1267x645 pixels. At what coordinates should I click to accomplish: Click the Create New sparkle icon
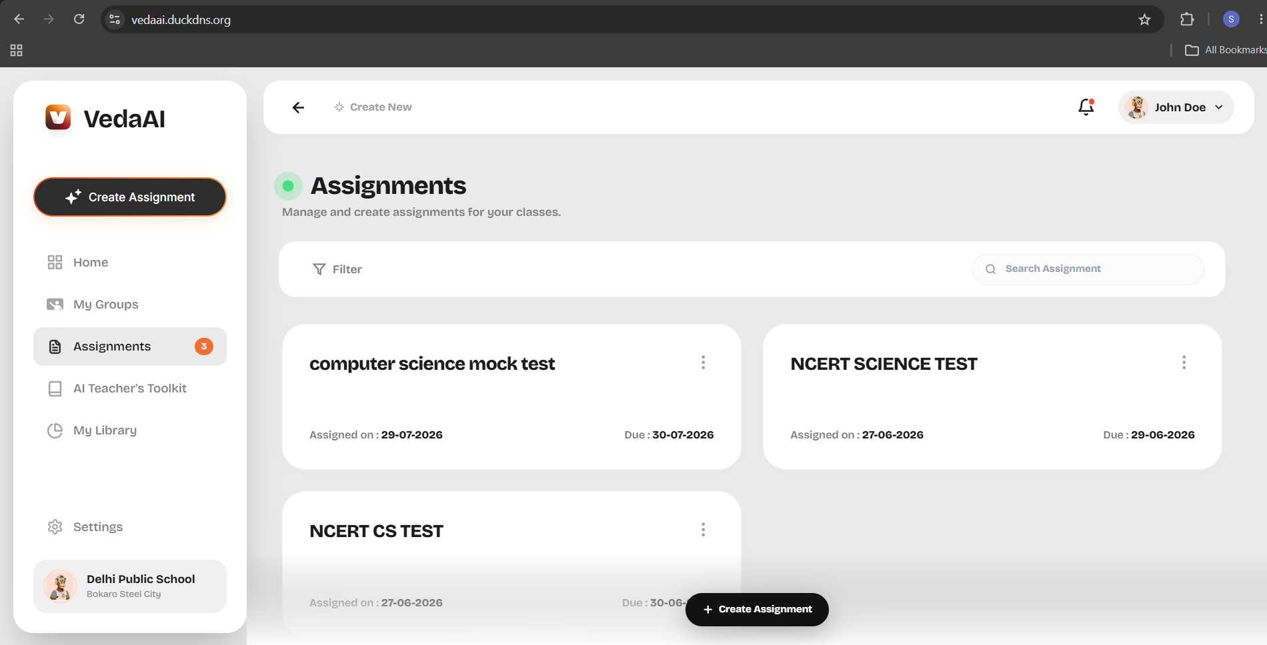339,107
